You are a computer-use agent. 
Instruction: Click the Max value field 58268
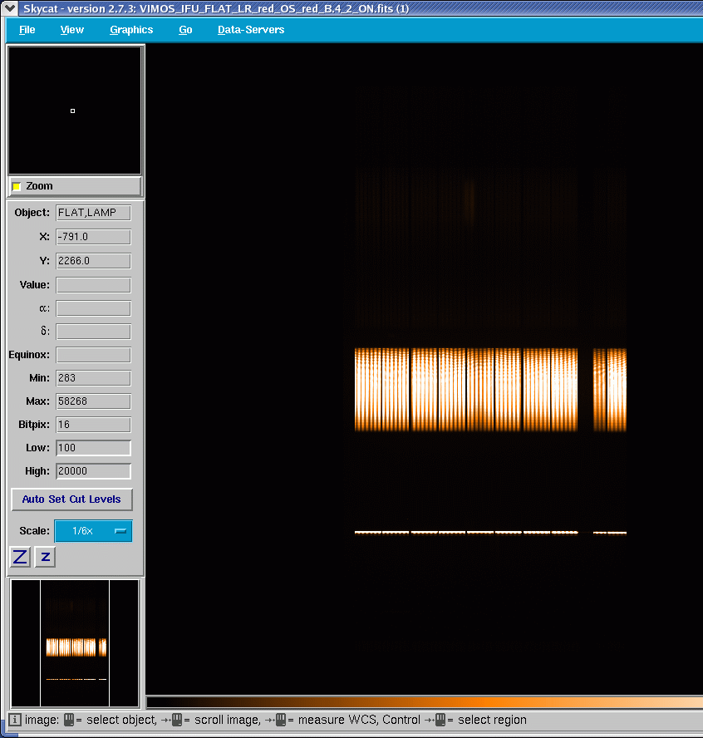(93, 401)
